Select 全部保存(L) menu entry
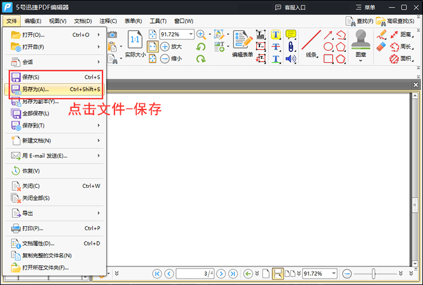This screenshot has width=423, height=285. 55,113
